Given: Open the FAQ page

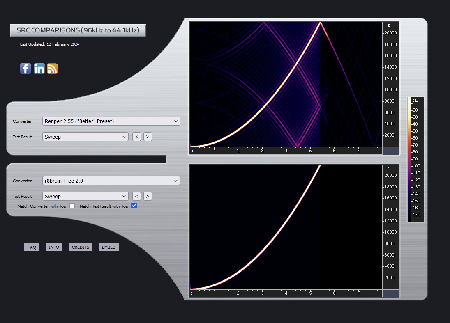Looking at the screenshot, I should pos(32,247).
